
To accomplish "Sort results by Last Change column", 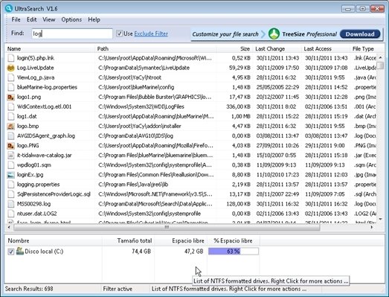I will (277, 48).
